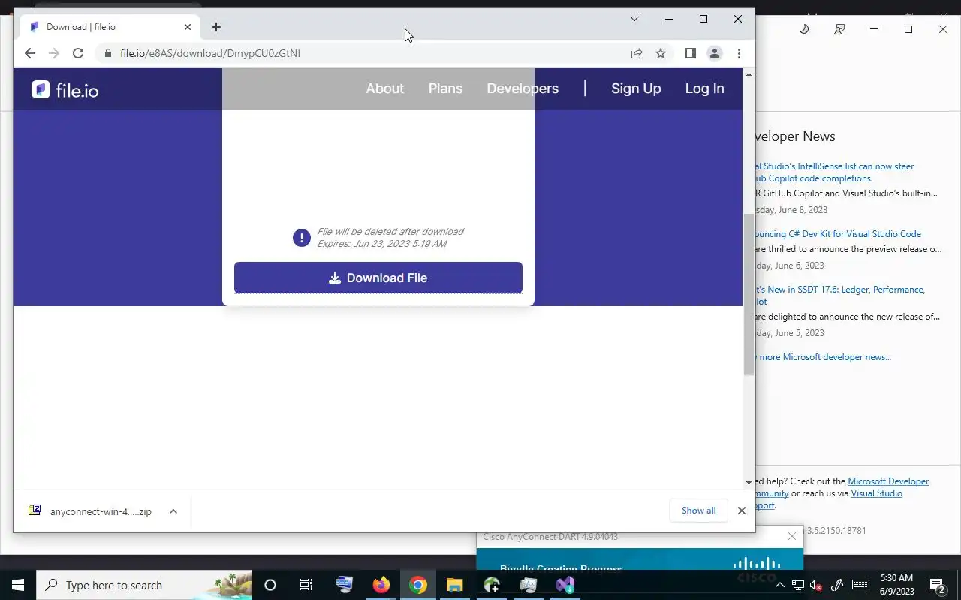The image size is (961, 600).
Task: Click the file.io logo
Action: (65, 90)
